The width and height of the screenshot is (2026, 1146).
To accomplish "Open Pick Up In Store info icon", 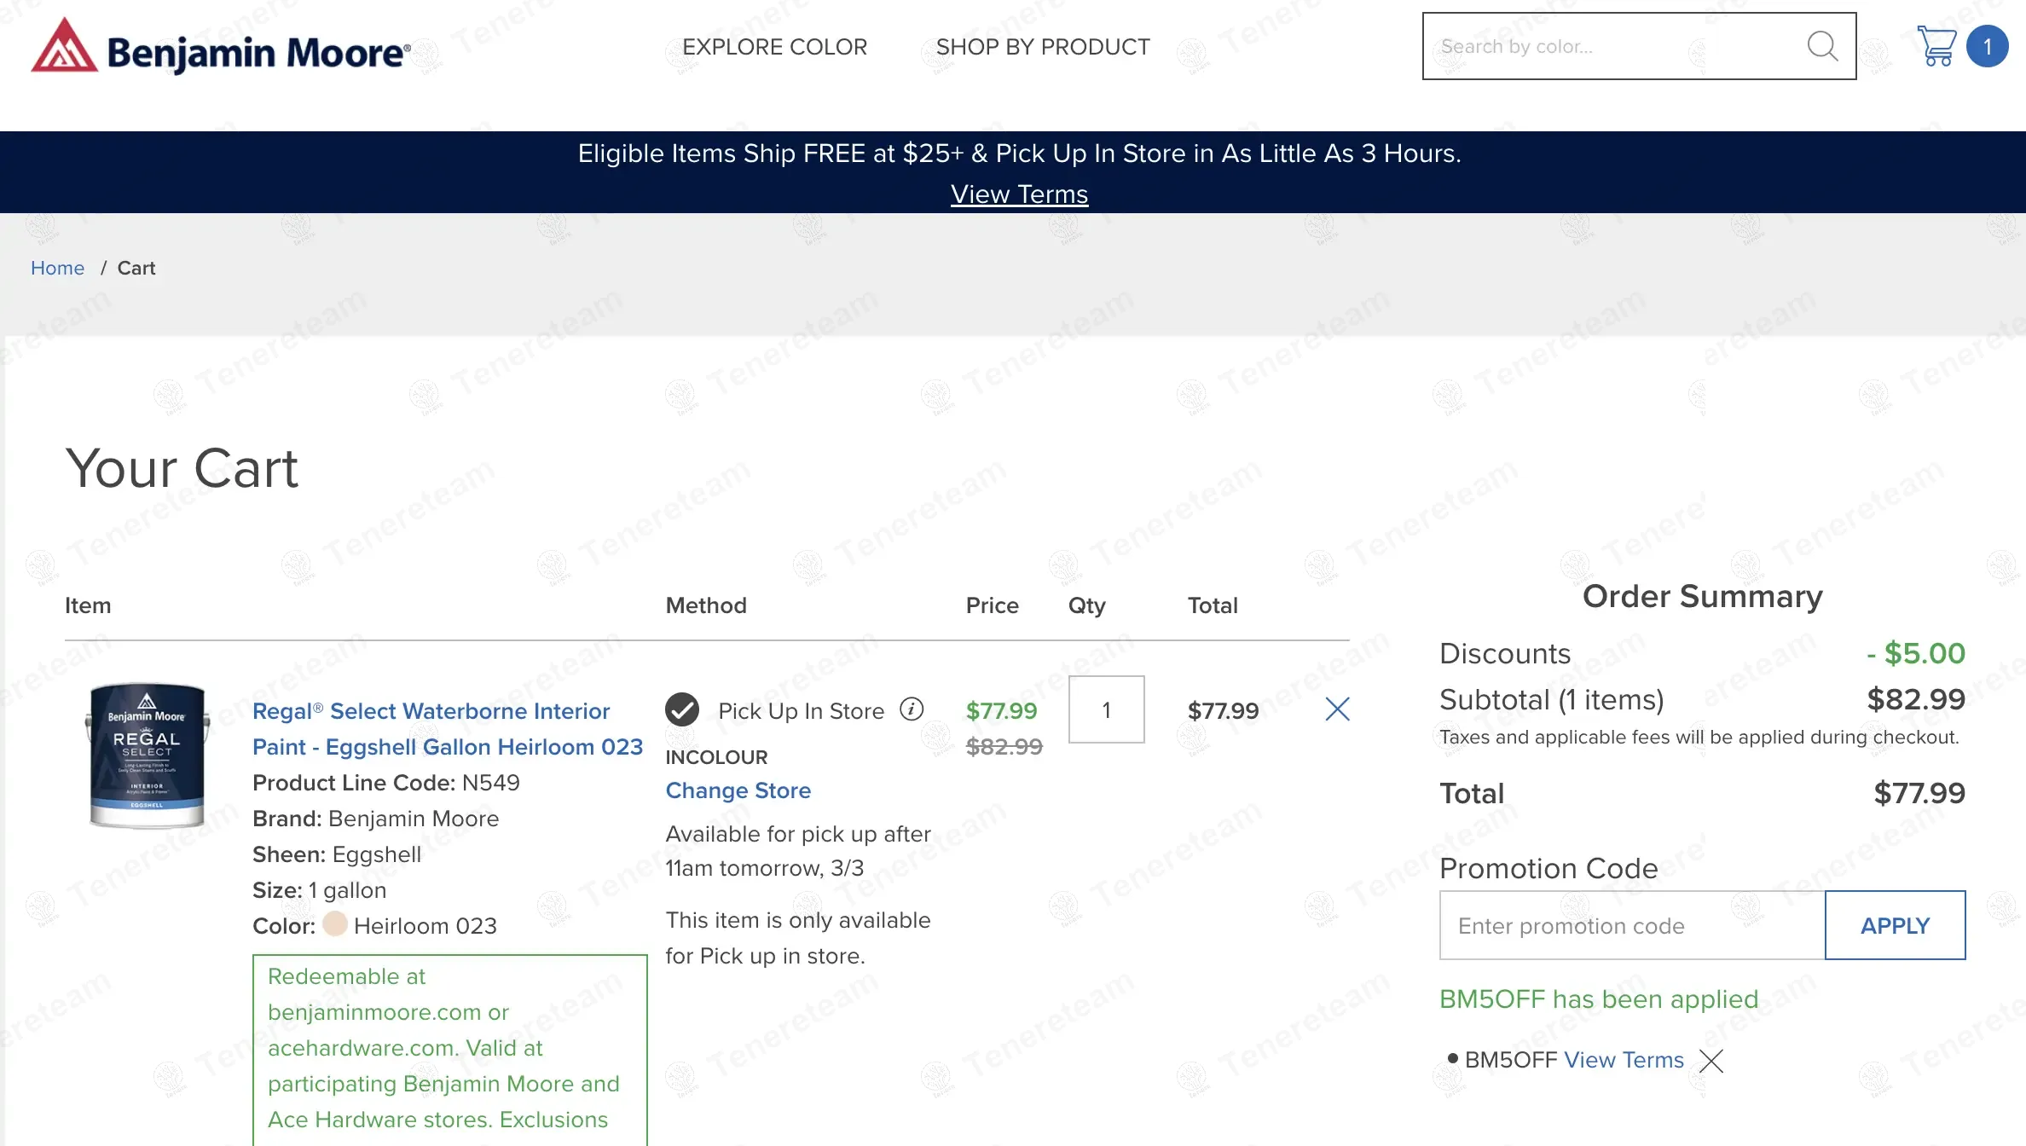I will (x=912, y=709).
